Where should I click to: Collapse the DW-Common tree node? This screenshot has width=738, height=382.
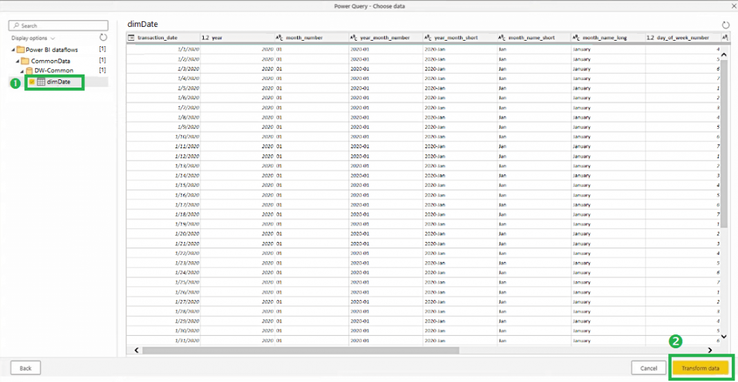(x=22, y=70)
